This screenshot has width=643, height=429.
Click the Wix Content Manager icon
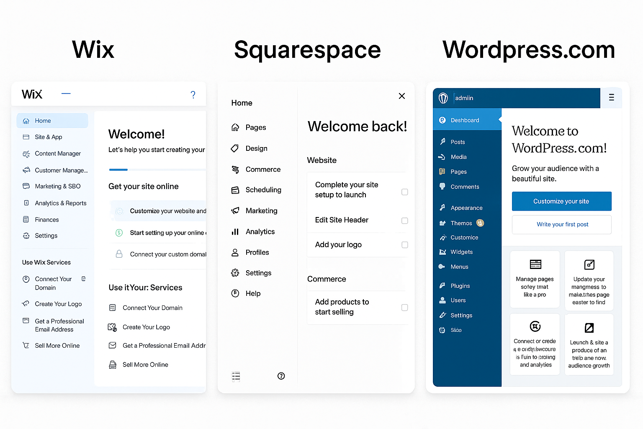[x=26, y=154]
